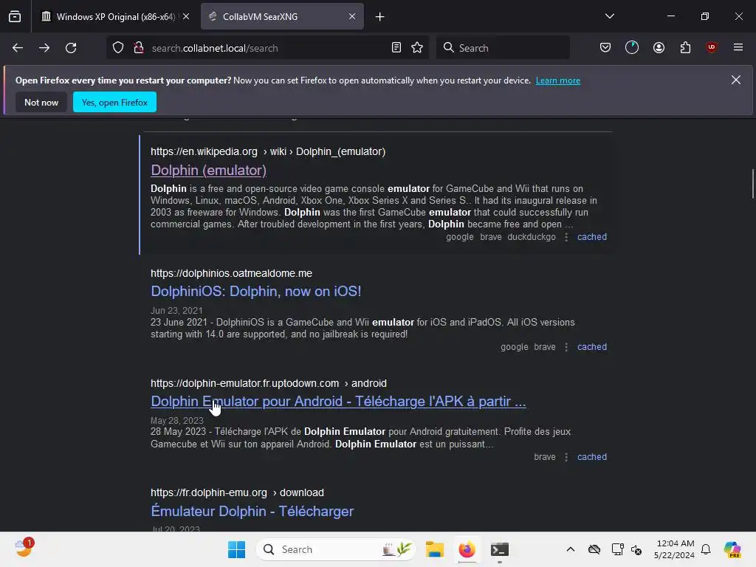Open the Firefox account icon

pos(659,48)
